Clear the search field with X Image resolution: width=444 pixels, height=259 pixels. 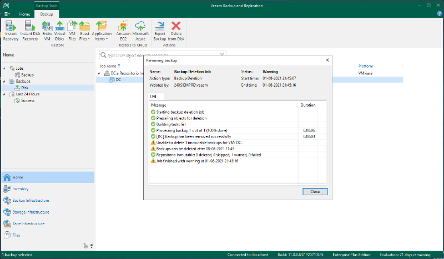(222, 55)
